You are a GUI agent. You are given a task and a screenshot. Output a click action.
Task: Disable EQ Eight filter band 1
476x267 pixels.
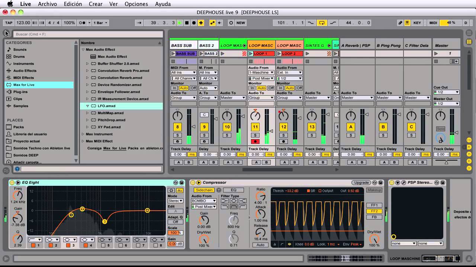(33, 245)
